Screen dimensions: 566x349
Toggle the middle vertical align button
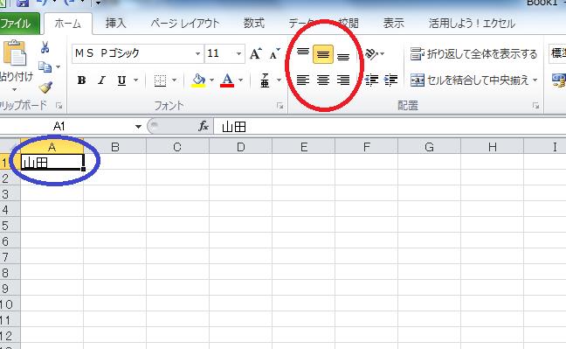323,54
